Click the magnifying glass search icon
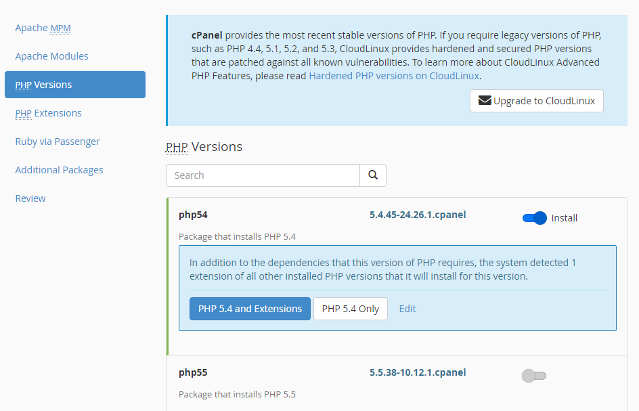 (x=373, y=175)
